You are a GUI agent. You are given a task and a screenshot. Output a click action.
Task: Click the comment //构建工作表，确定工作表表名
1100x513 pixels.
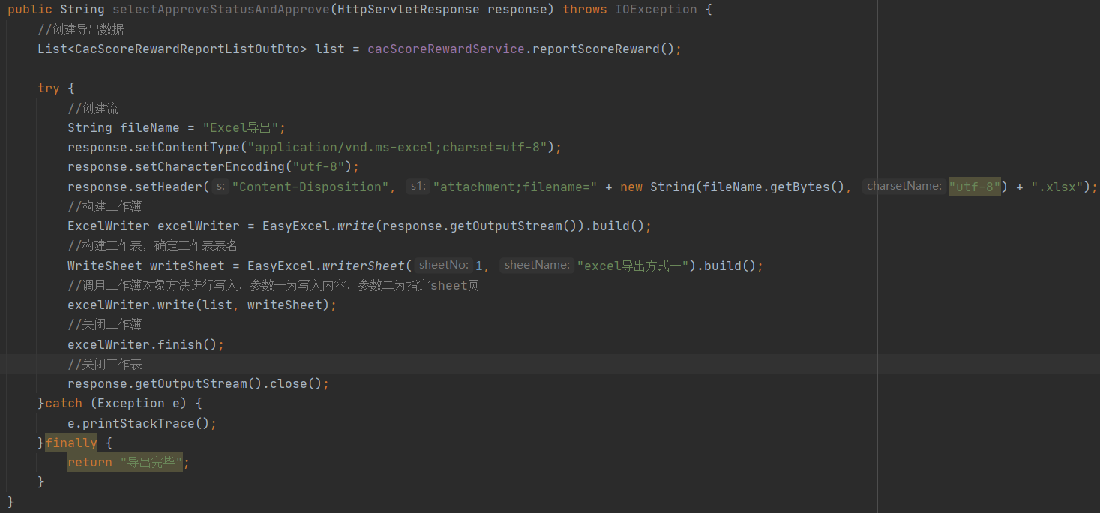coord(152,245)
